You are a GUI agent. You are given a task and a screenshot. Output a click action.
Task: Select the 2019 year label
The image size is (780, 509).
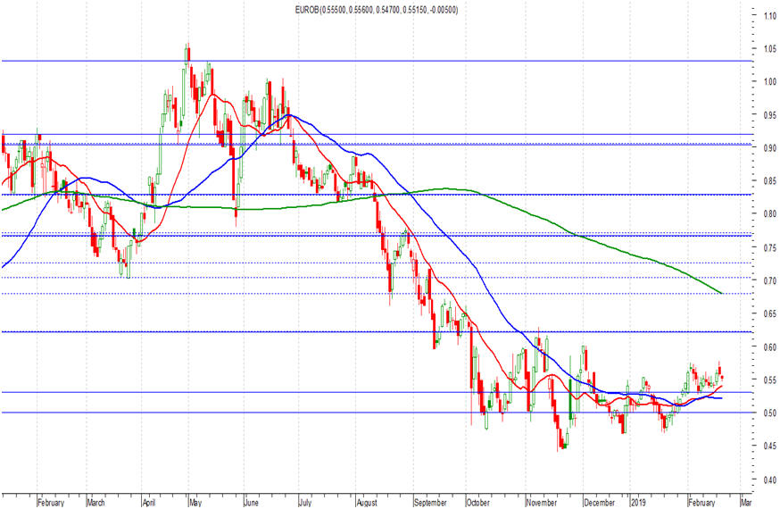pos(638,503)
